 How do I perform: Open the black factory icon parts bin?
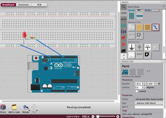coord(123,51)
